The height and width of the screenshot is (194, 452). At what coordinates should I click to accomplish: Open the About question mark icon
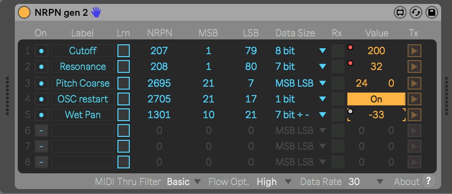tap(428, 181)
